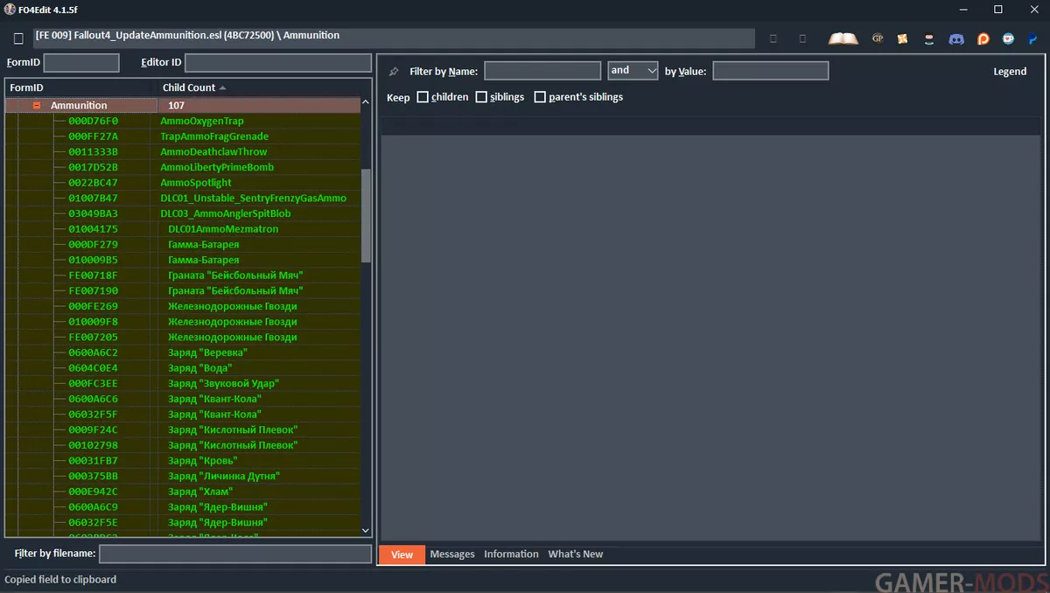Toggle the Keep siblings checkbox
Viewport: 1050px width, 593px height.
point(481,97)
